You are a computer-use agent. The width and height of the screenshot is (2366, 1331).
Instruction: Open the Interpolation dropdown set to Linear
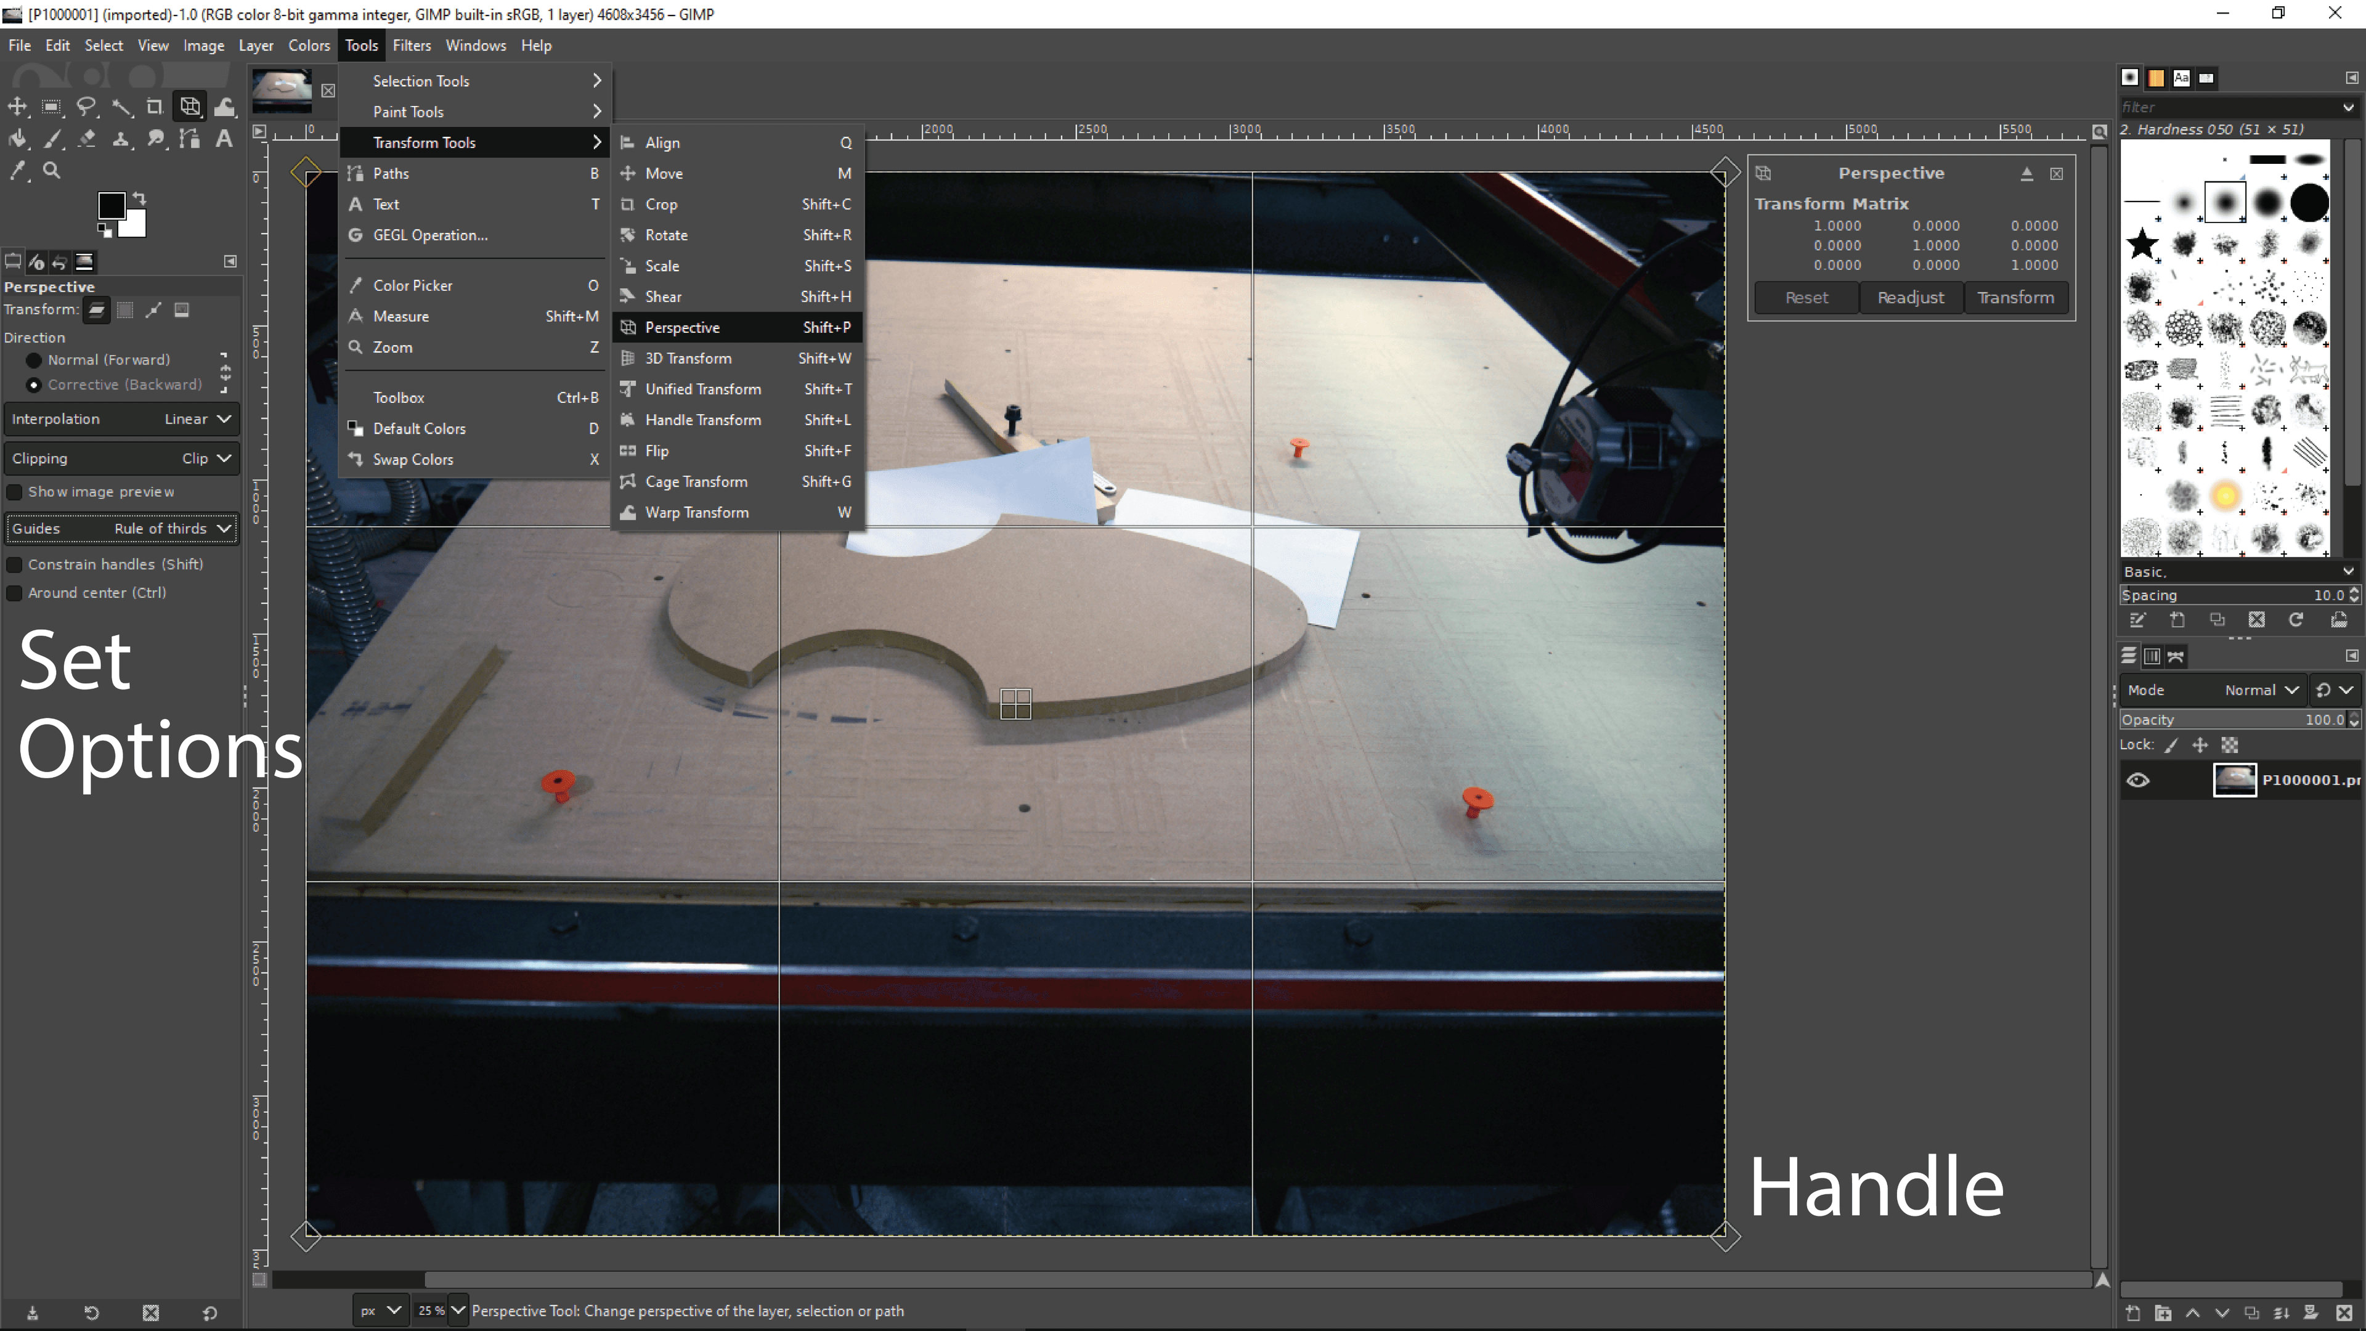[121, 419]
